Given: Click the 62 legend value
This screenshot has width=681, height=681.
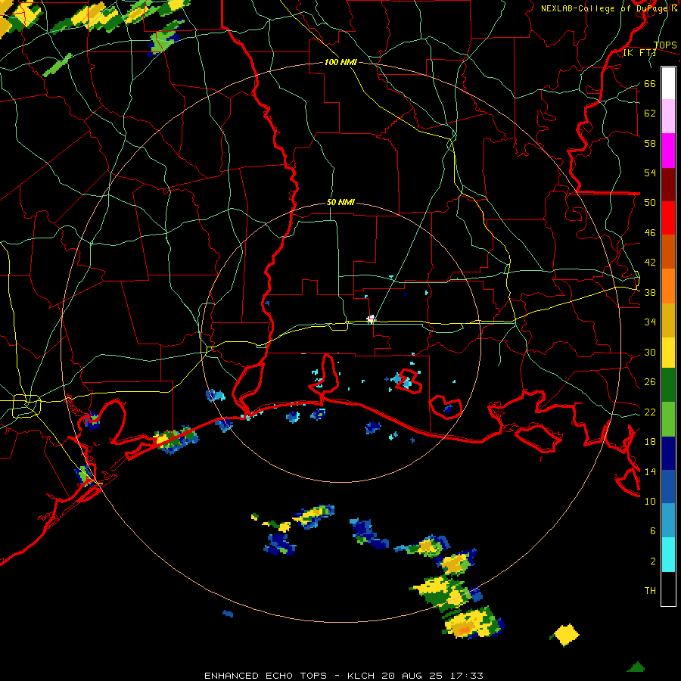Looking at the screenshot, I should (650, 113).
